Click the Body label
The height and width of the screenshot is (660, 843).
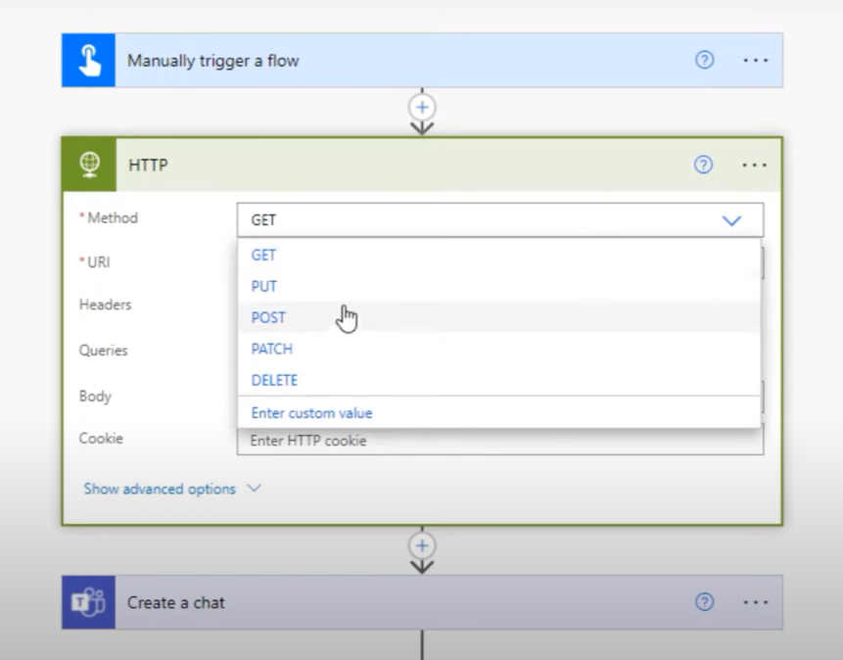(x=95, y=396)
